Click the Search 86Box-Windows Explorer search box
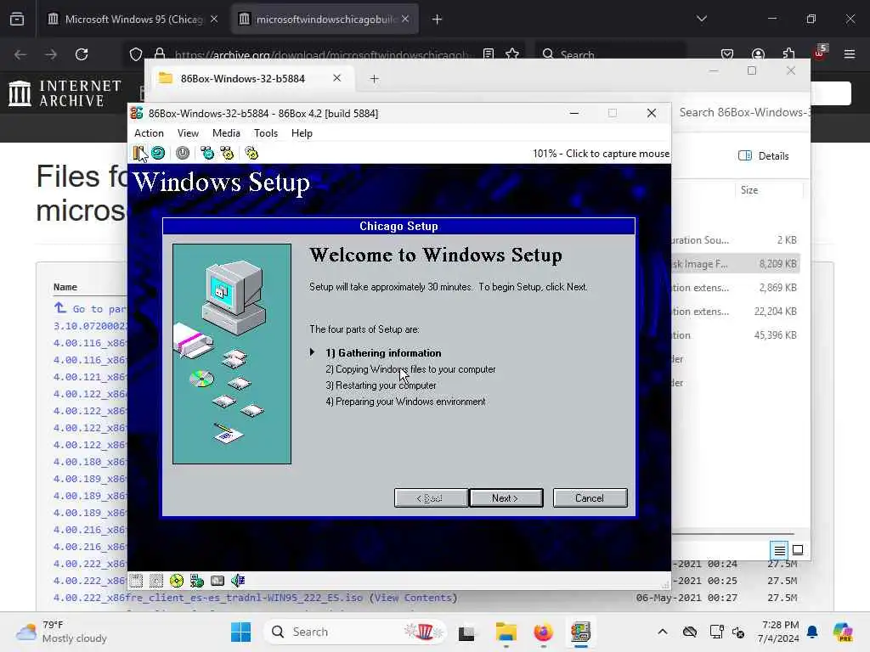Viewport: 870px width, 652px height. pyautogui.click(x=743, y=113)
